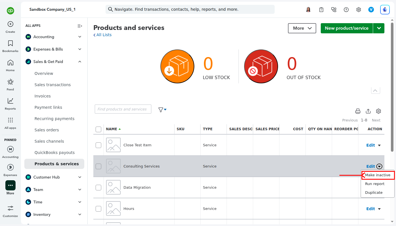Open the Create plus icon

(10, 24)
